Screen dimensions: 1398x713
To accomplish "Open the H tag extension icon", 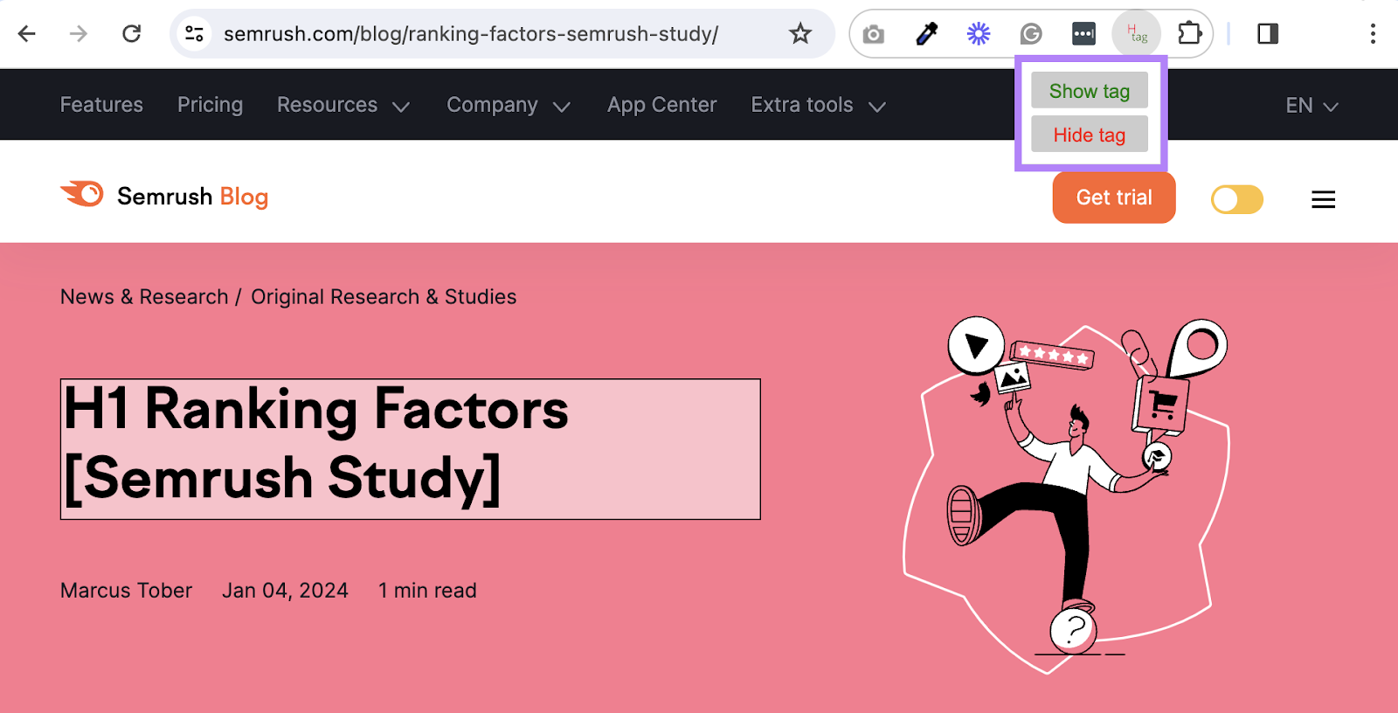I will click(1136, 34).
